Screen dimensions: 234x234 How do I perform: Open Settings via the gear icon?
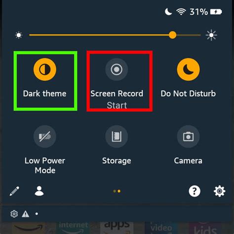click(x=220, y=191)
